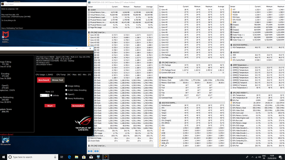Open the Windows Start menu
285x160 pixels.
tap(3, 157)
